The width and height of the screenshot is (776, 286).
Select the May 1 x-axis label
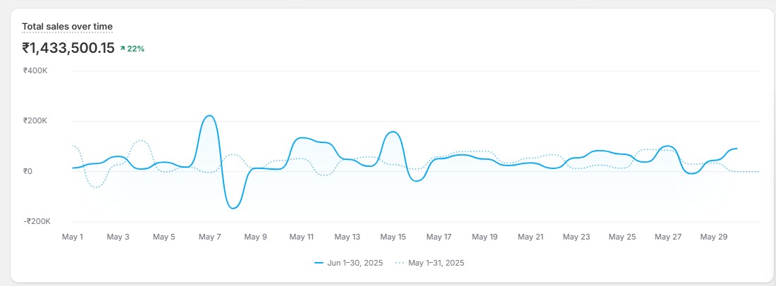coord(72,237)
